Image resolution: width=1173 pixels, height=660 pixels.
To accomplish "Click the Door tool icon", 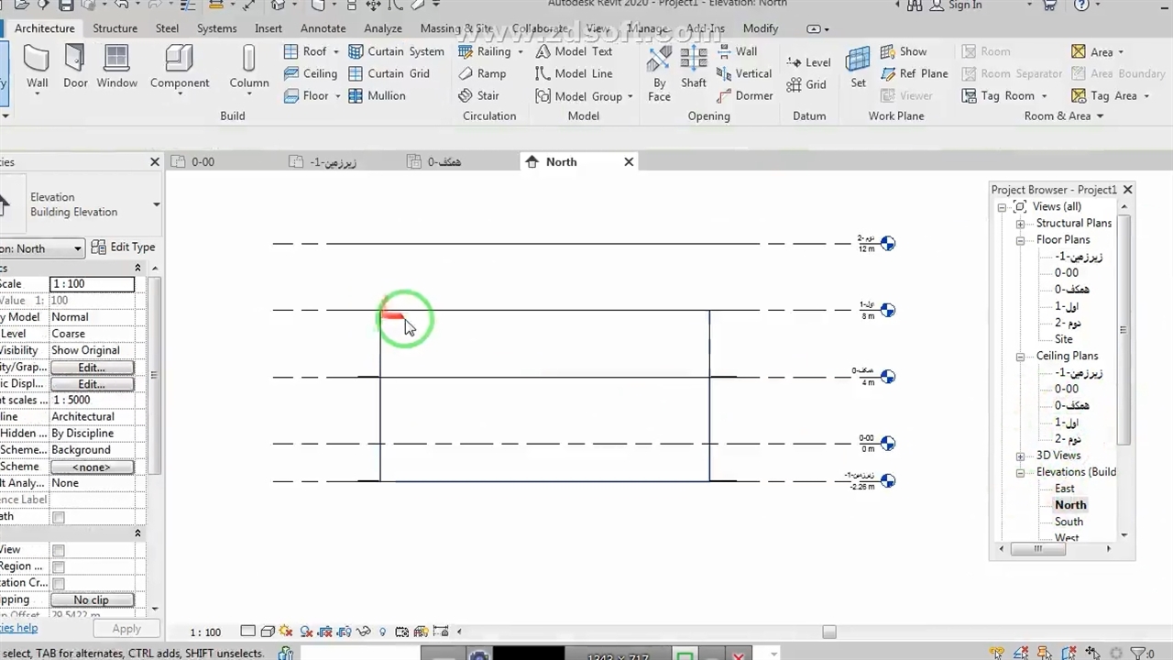I will [x=75, y=68].
